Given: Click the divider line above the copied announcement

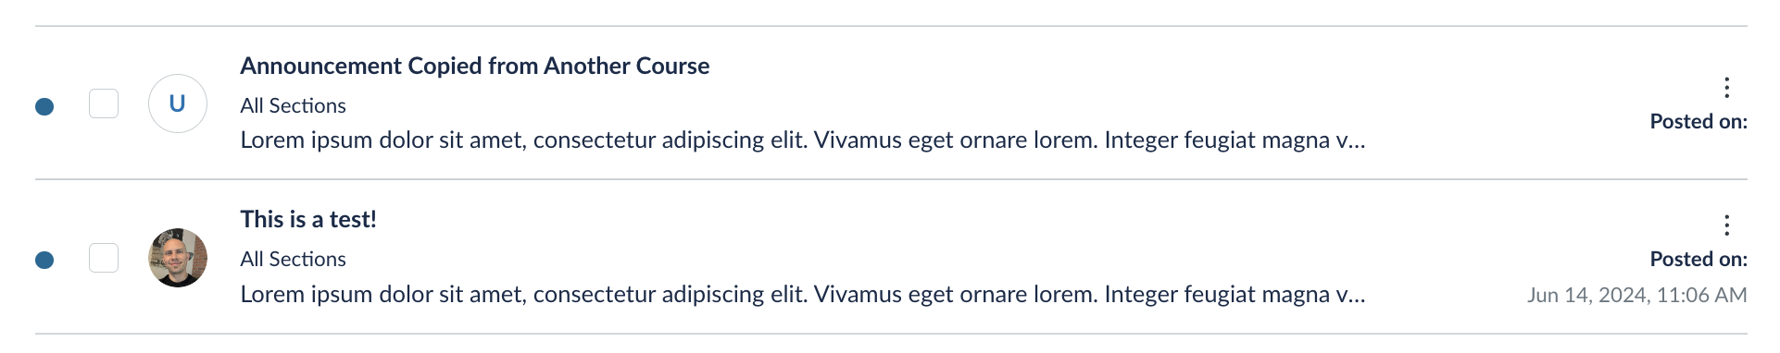Looking at the screenshot, I should (x=891, y=26).
